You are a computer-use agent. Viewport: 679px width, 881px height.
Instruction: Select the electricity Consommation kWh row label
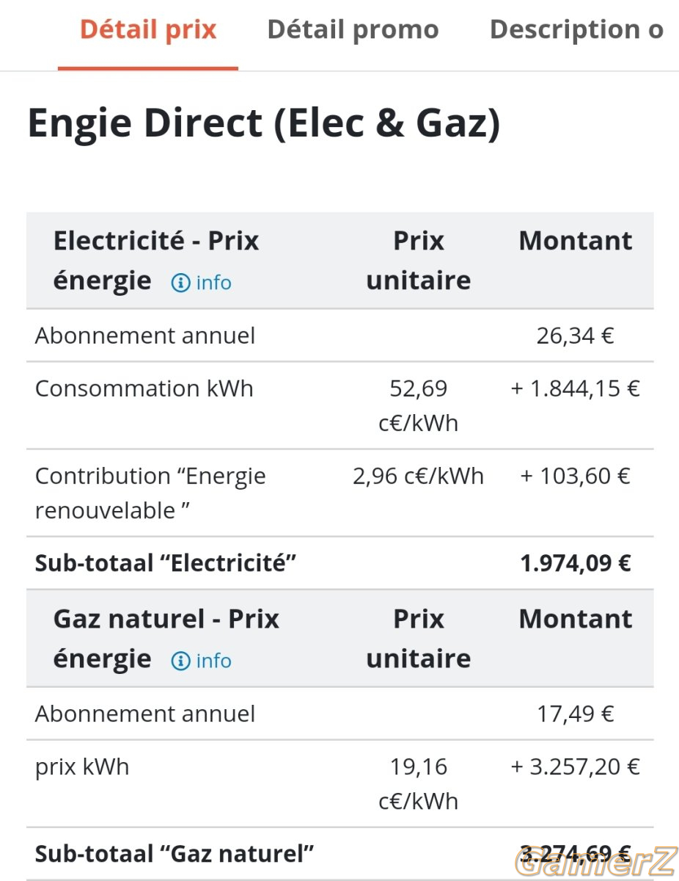144,388
